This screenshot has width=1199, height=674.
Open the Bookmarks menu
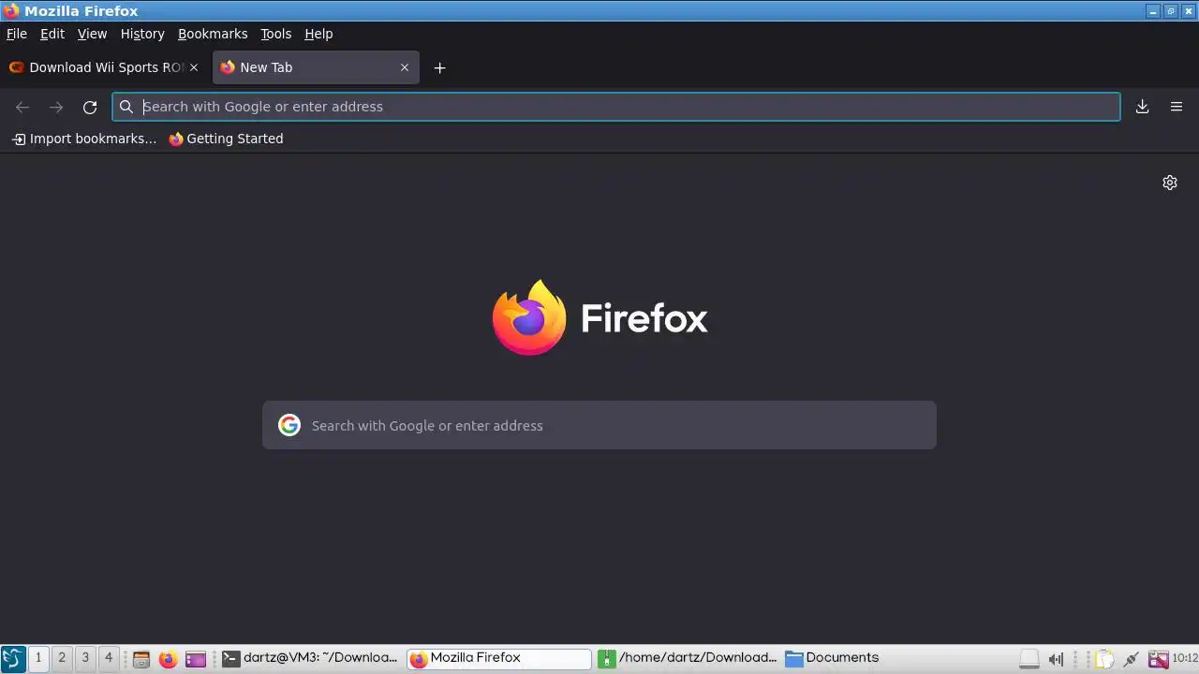(213, 34)
